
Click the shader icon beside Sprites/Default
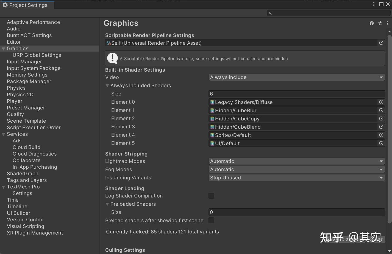coord(212,135)
